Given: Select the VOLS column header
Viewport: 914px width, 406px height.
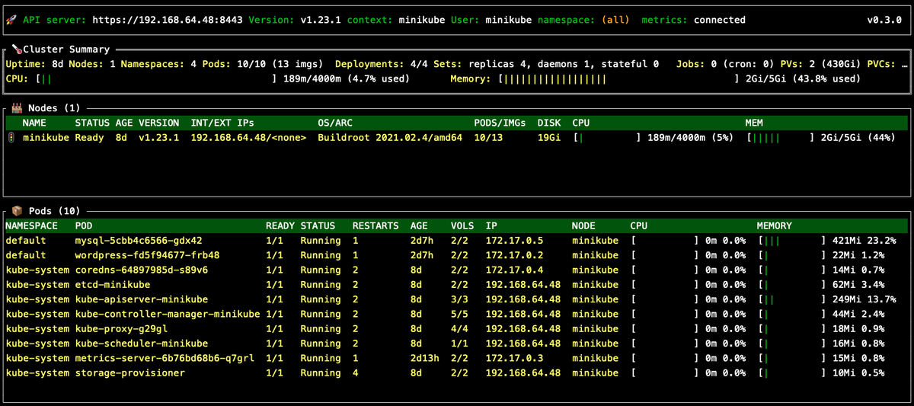Looking at the screenshot, I should [x=462, y=226].
